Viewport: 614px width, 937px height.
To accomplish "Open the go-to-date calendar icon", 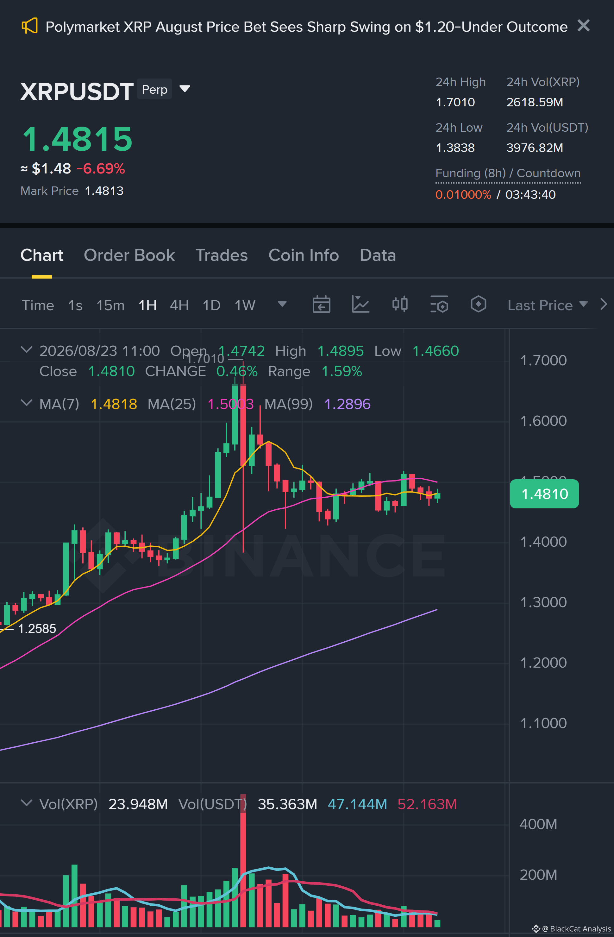I will (x=321, y=304).
